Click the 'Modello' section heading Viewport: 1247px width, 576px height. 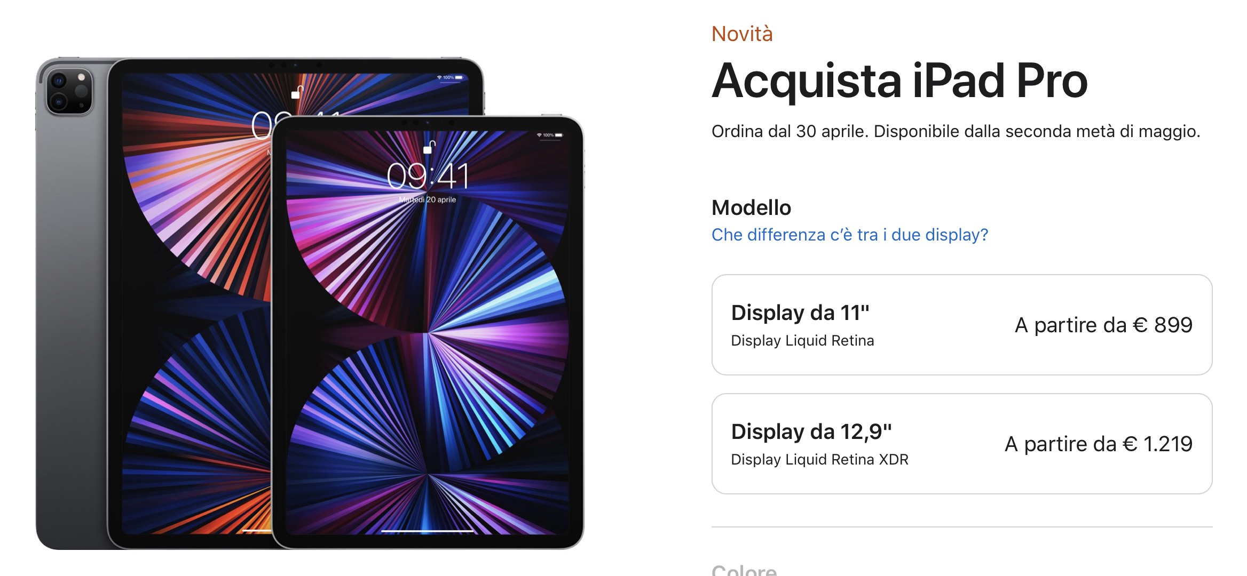coord(751,207)
